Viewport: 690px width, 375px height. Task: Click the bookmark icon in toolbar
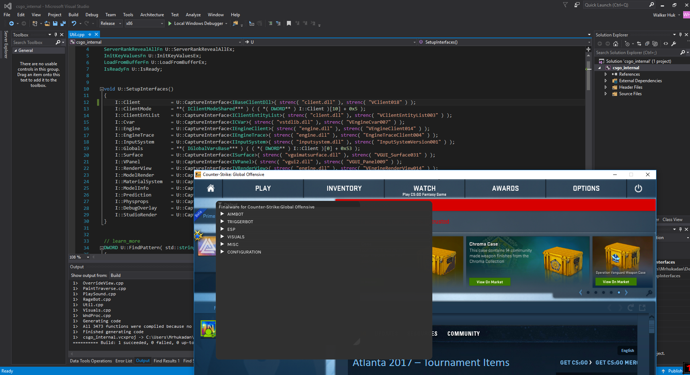[289, 23]
